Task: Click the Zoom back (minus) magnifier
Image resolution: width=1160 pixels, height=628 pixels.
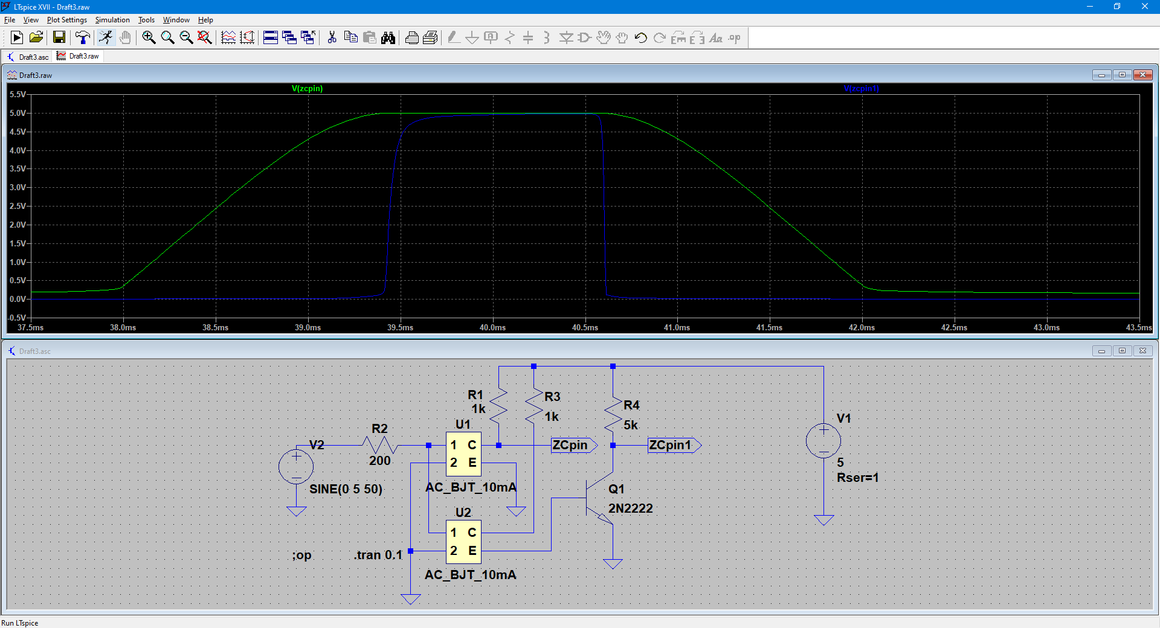Action: 186,38
